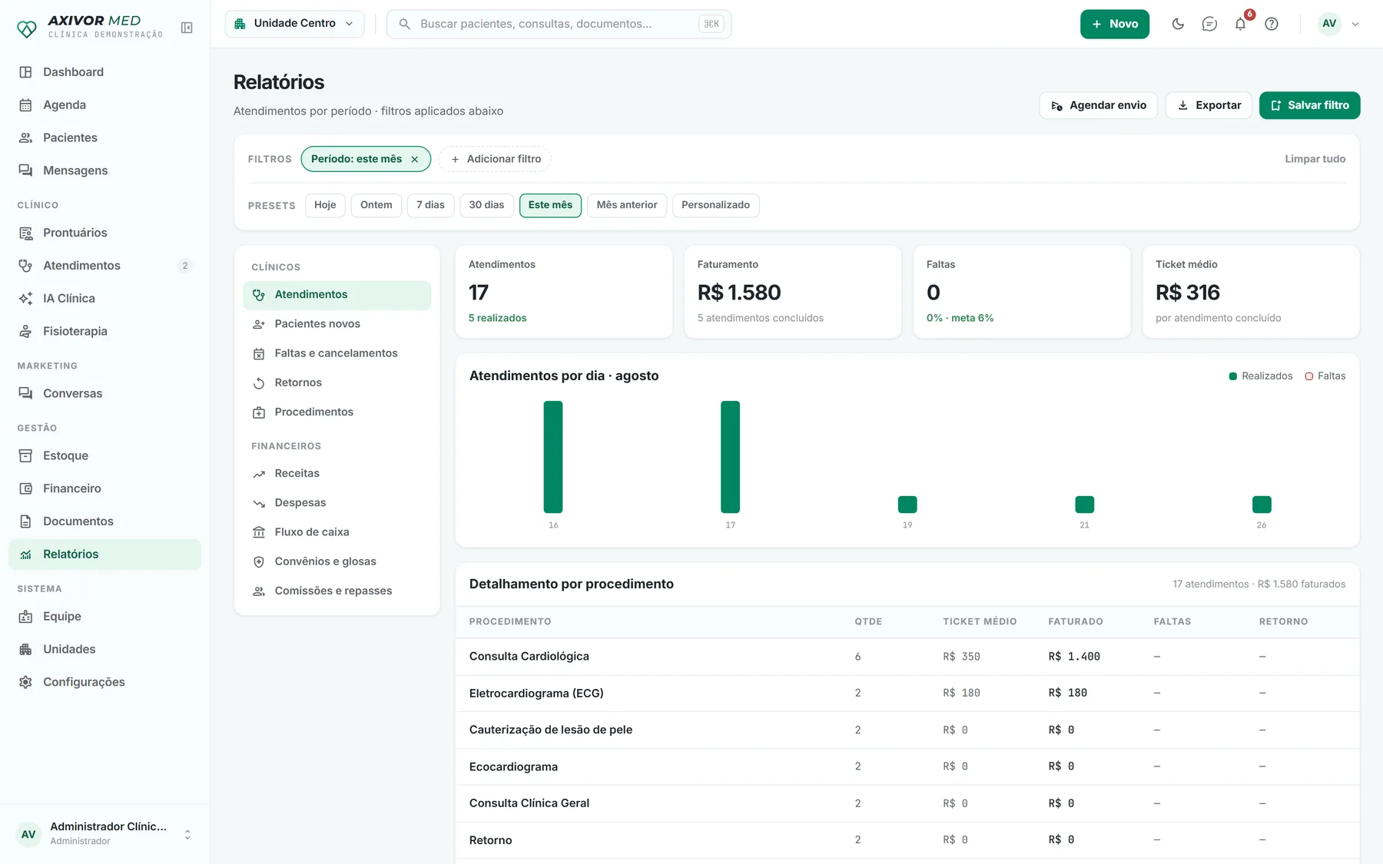Screen dimensions: 1383x864
Task: Select the '30 dias' preset
Action: coord(486,205)
